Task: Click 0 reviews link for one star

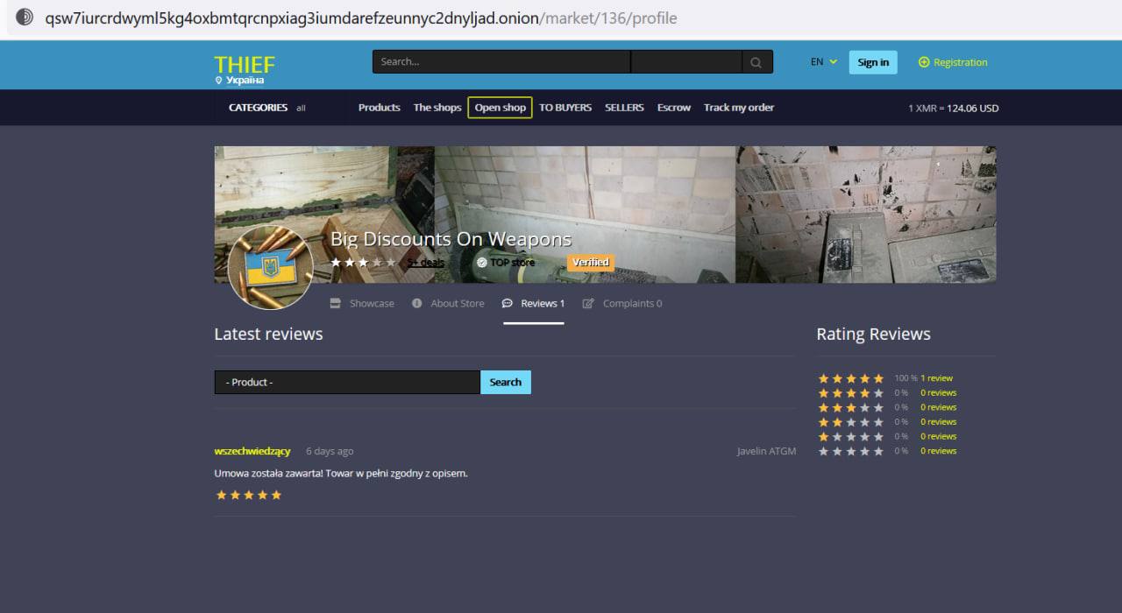Action: point(938,436)
